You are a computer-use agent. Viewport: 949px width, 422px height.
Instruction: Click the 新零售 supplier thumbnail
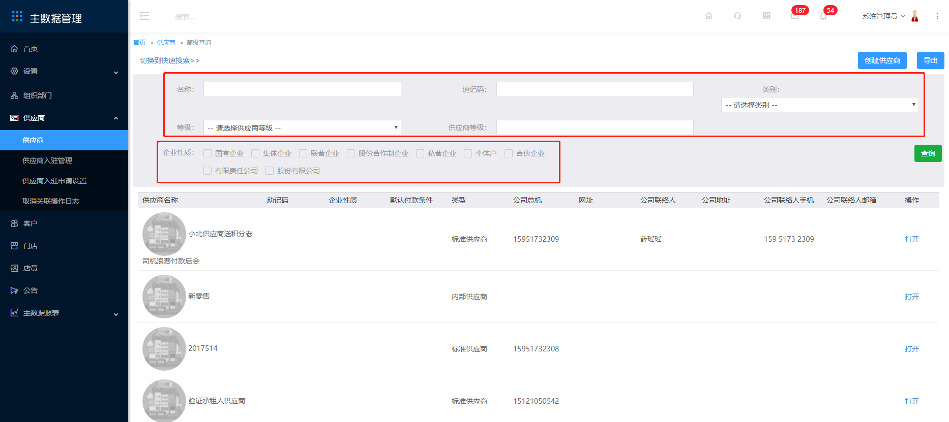[164, 297]
